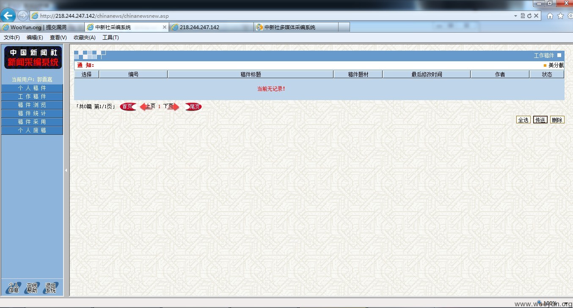Open a new blank tab

click(344, 27)
